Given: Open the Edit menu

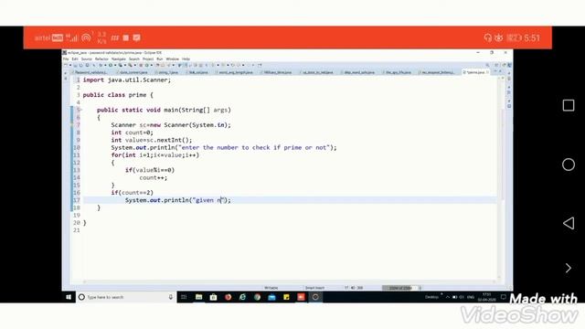Looking at the screenshot, I should point(75,58).
